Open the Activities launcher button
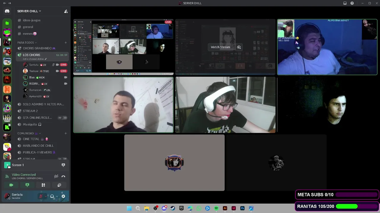The width and height of the screenshot is (380, 213). pyautogui.click(x=43, y=185)
